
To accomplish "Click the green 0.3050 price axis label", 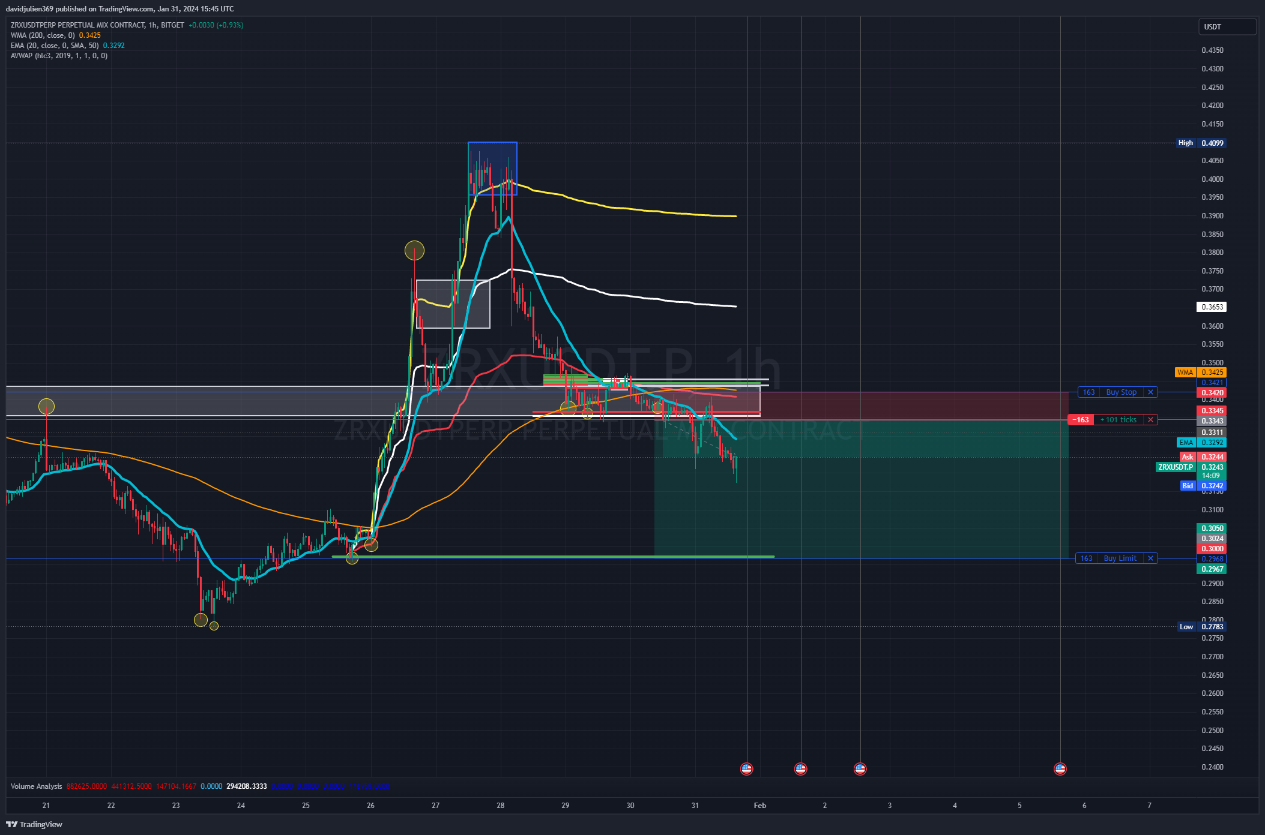I will 1212,528.
